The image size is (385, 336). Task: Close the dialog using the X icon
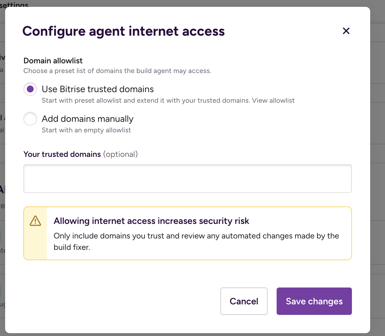tap(346, 31)
